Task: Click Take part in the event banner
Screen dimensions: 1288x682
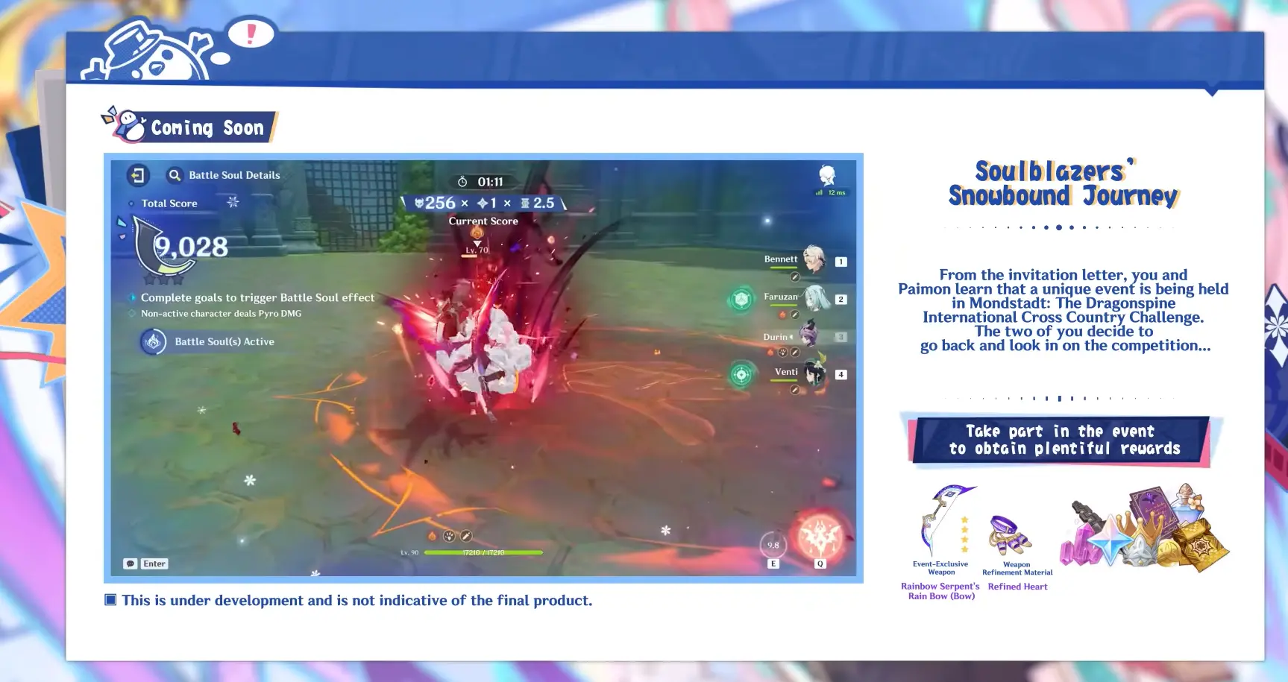Action: [1064, 440]
